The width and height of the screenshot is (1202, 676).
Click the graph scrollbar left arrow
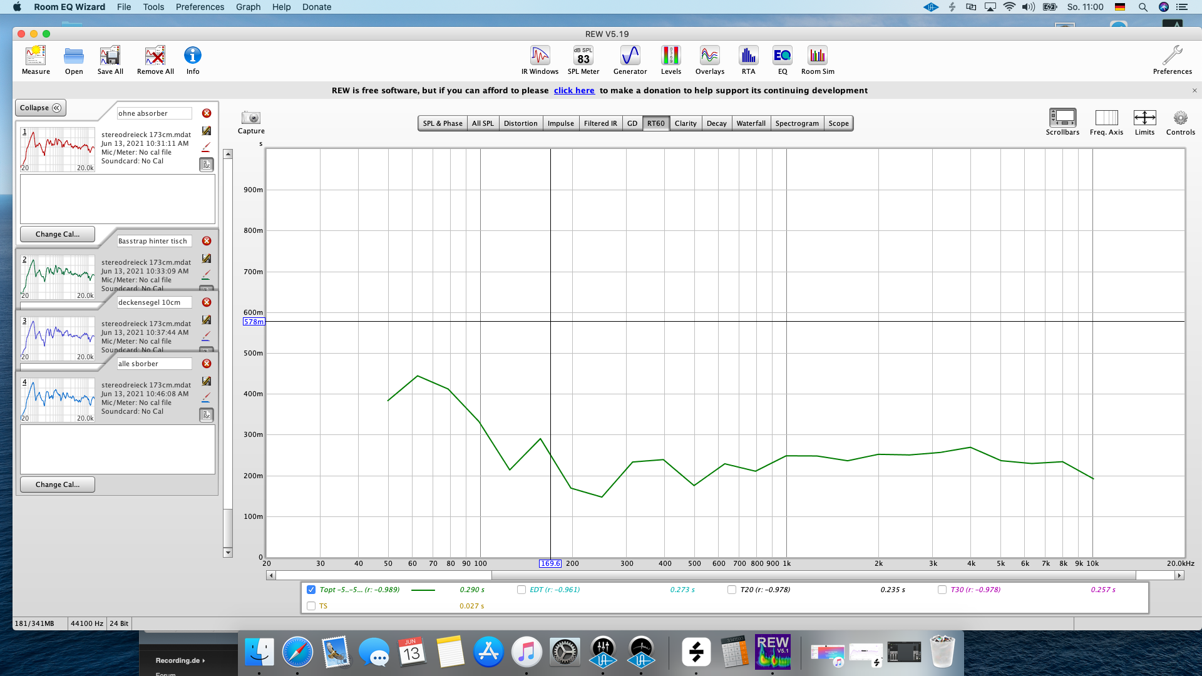[x=270, y=575]
